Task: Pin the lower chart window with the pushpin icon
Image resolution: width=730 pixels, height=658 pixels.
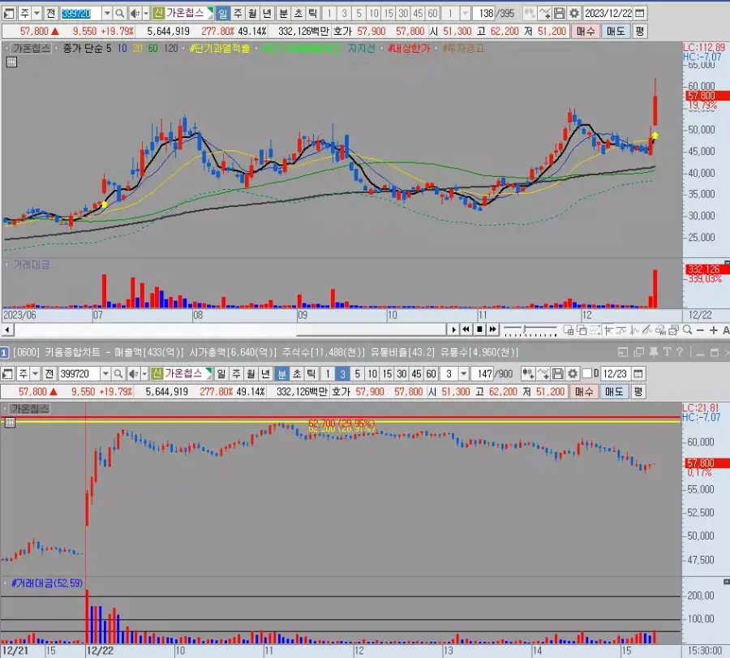Action: tap(654, 352)
